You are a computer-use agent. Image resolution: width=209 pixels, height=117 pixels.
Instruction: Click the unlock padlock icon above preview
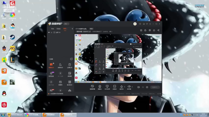(x=145, y=30)
